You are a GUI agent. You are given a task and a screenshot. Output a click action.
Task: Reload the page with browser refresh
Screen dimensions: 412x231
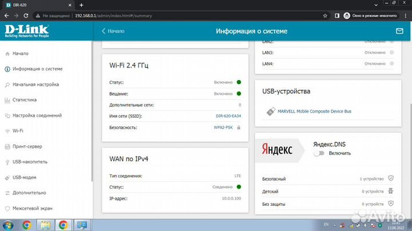pos(26,16)
